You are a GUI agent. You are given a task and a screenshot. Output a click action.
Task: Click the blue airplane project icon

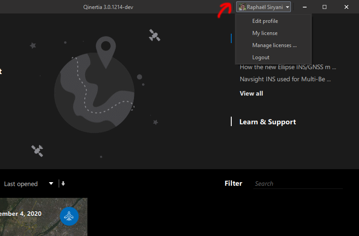pyautogui.click(x=69, y=216)
